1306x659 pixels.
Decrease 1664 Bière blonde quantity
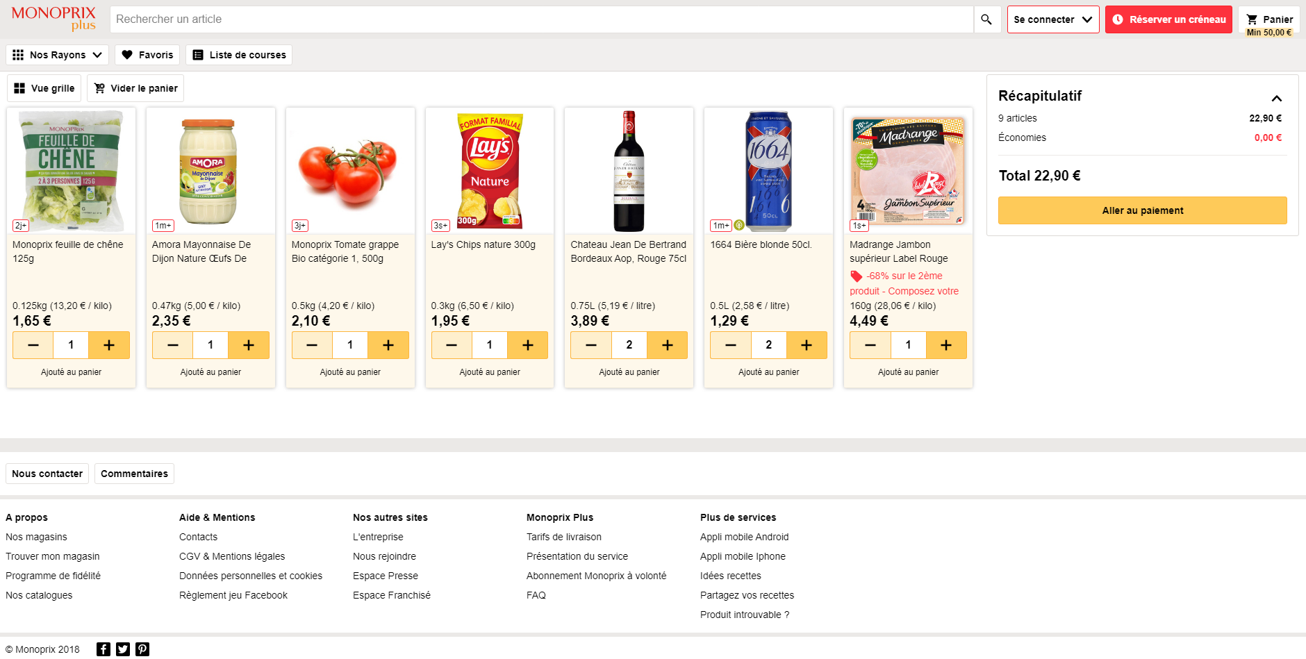(731, 345)
